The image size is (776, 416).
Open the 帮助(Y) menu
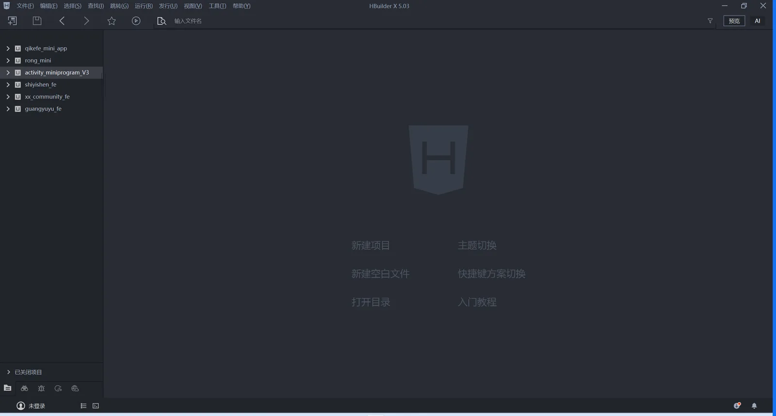242,6
